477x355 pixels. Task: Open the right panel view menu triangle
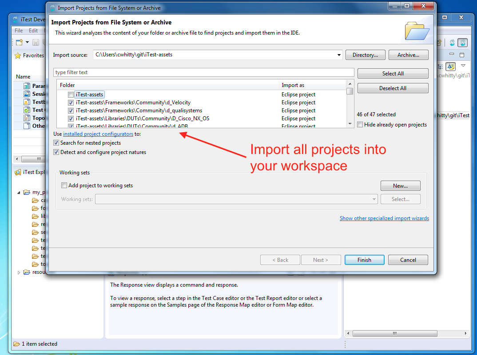(463, 66)
